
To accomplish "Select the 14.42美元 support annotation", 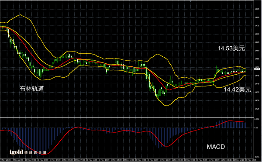I will coord(237,90).
